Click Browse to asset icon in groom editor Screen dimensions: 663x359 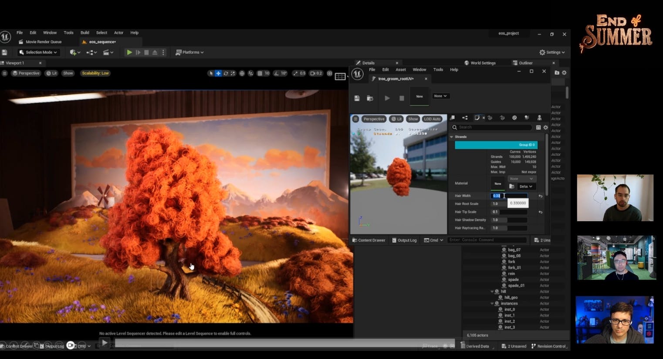click(x=370, y=98)
